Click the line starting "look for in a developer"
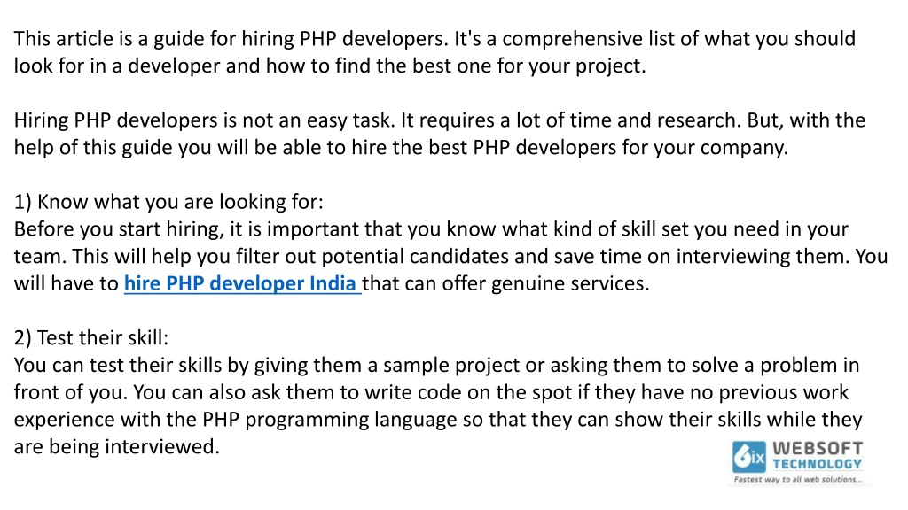The height and width of the screenshot is (510, 908). tap(330, 66)
